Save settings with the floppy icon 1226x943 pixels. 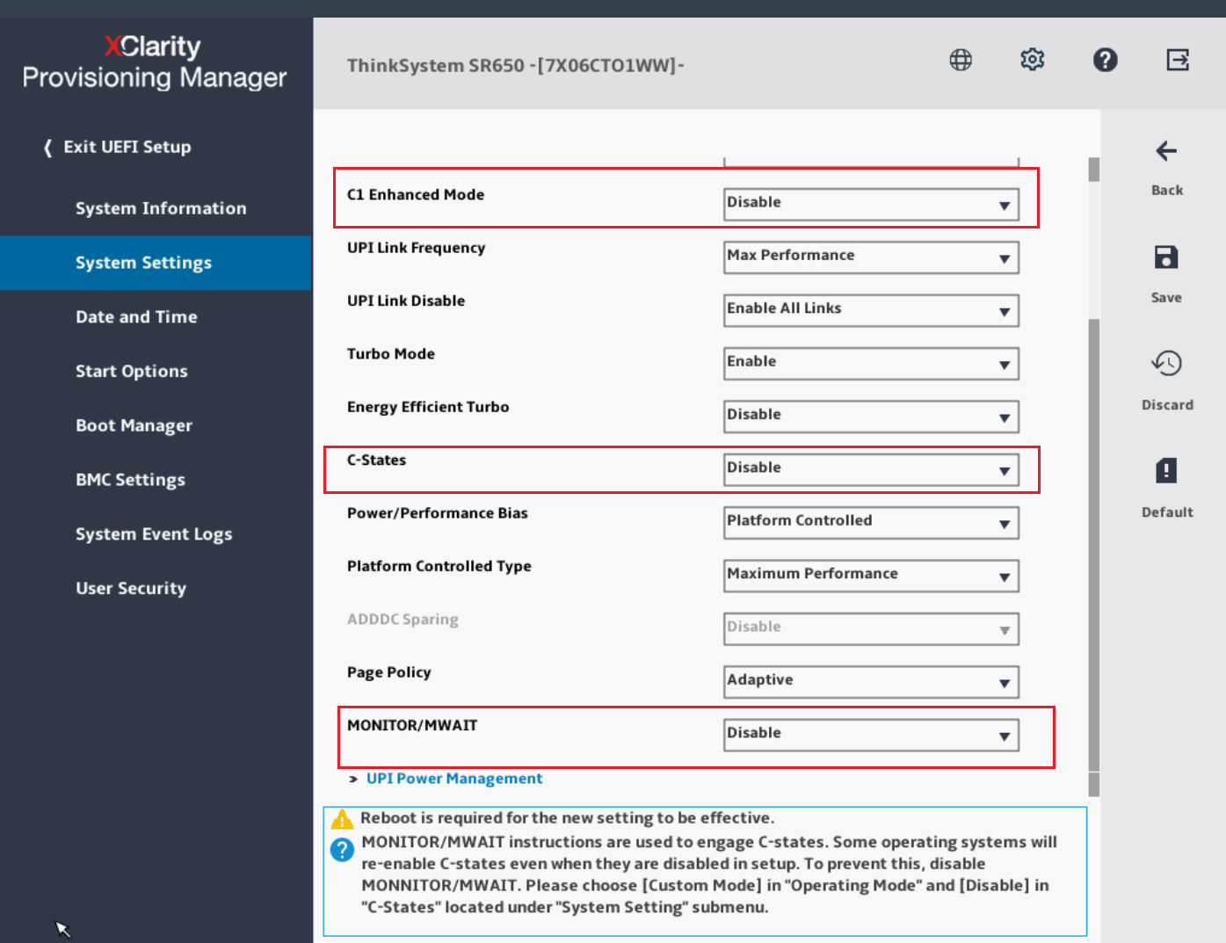click(1166, 258)
